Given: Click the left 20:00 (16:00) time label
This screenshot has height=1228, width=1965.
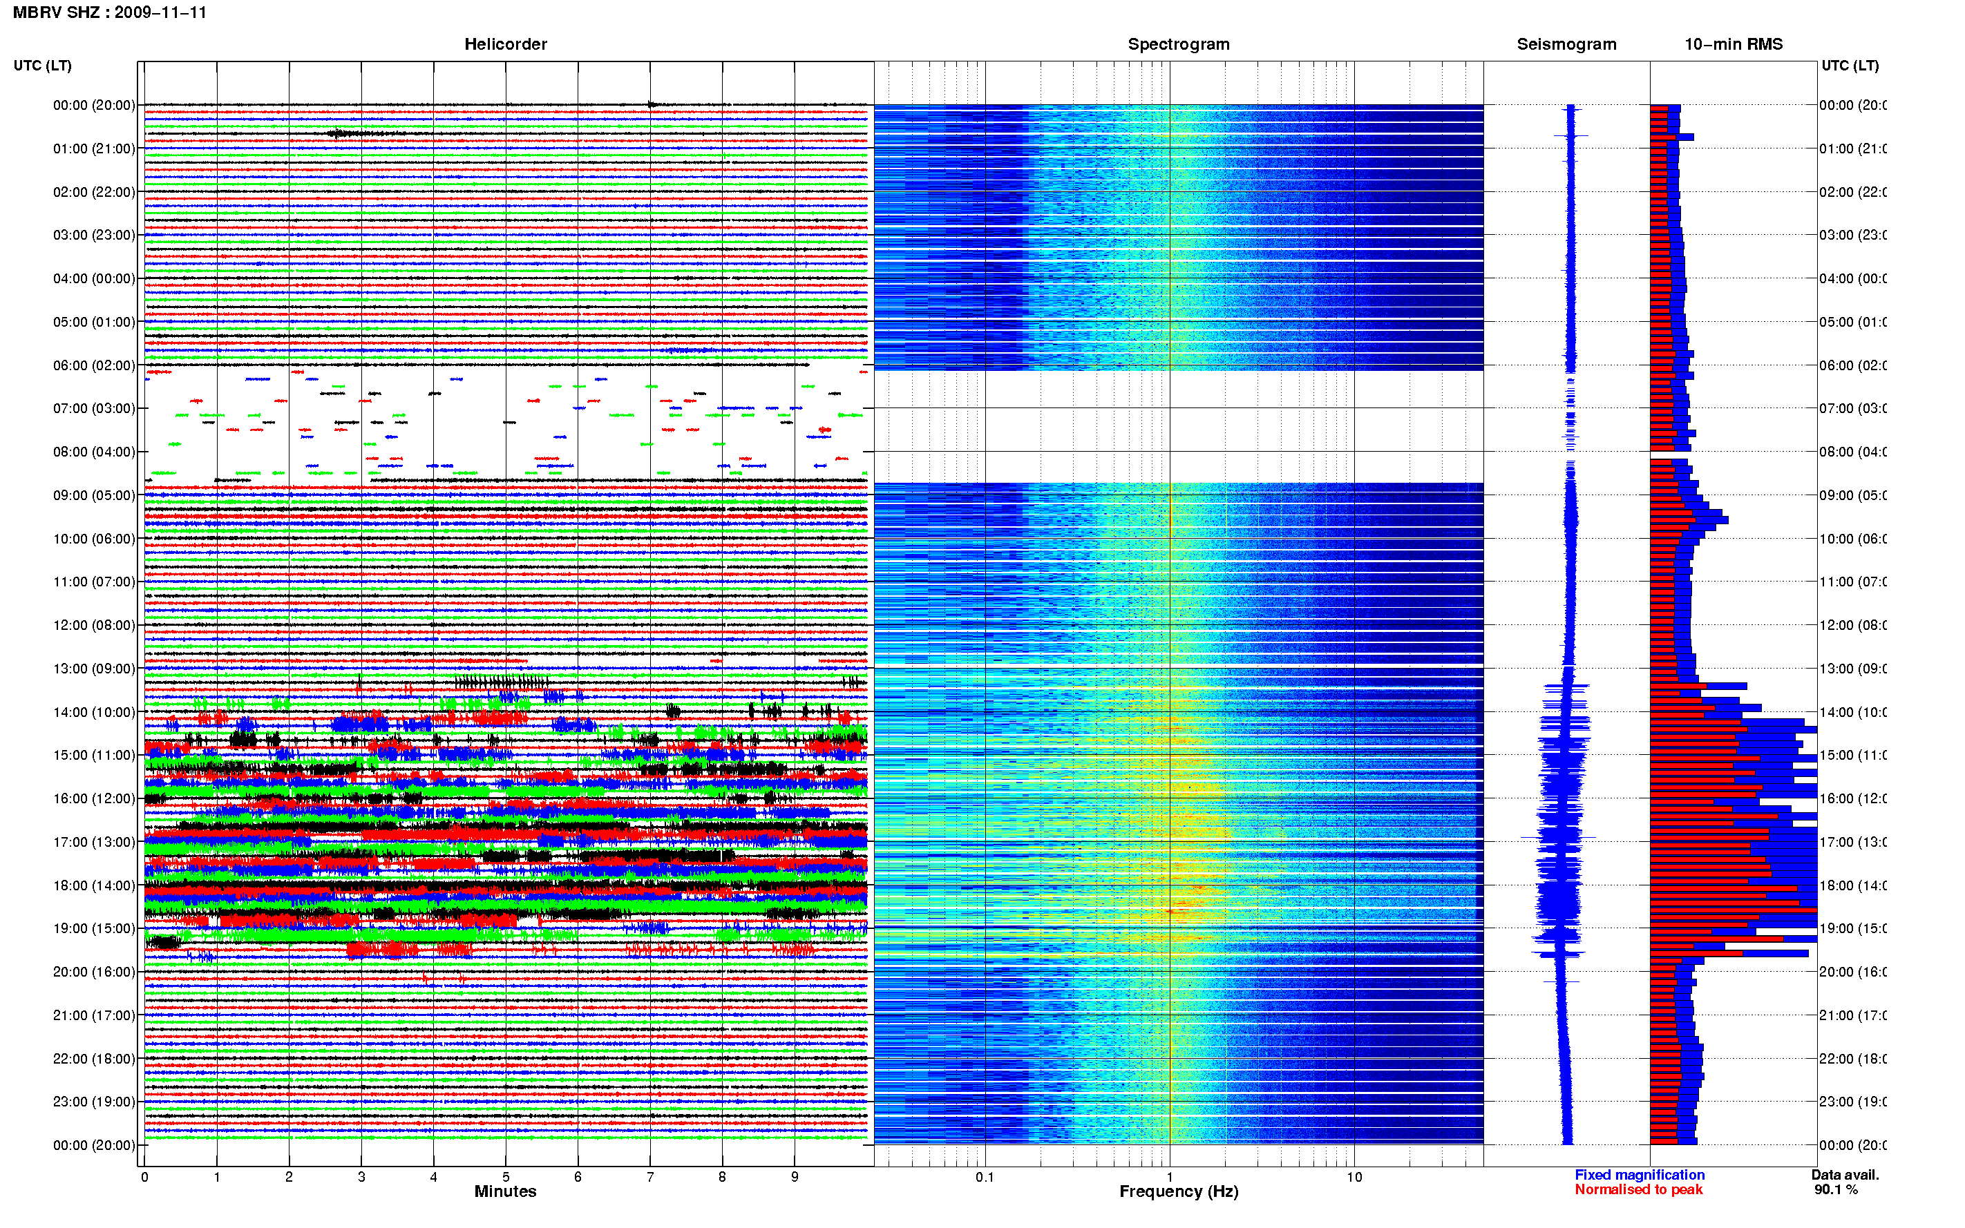Looking at the screenshot, I should click(x=94, y=971).
